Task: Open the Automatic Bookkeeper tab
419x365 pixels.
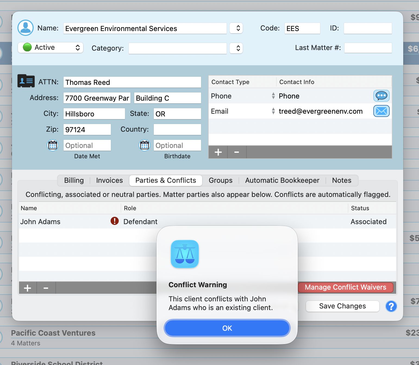Action: tap(282, 180)
